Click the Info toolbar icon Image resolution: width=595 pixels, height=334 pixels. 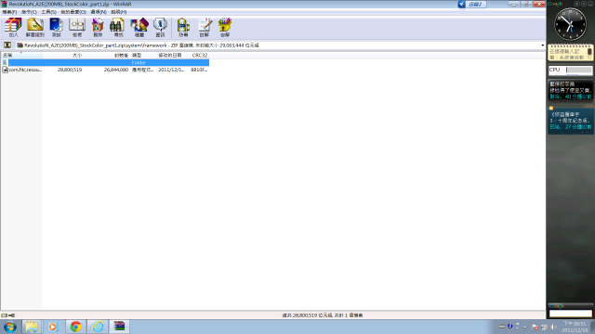[x=160, y=28]
